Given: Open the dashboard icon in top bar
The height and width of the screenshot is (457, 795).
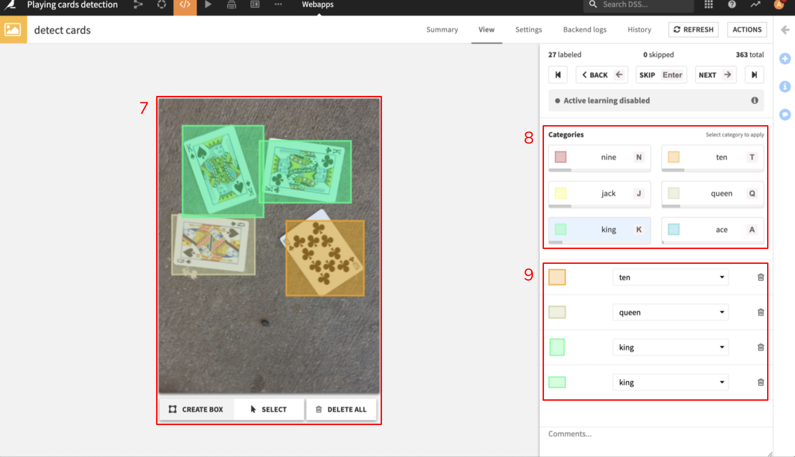Looking at the screenshot, I should coord(255,5).
